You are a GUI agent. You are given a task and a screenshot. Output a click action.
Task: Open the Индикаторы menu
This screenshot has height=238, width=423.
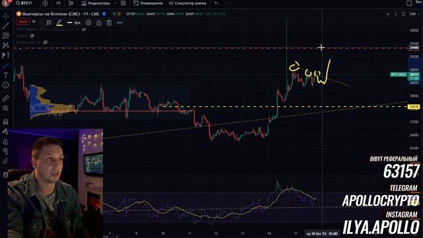pos(96,3)
